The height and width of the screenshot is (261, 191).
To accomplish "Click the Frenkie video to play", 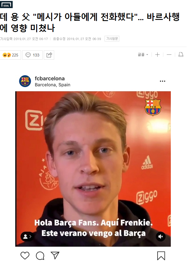I will 93,169.
